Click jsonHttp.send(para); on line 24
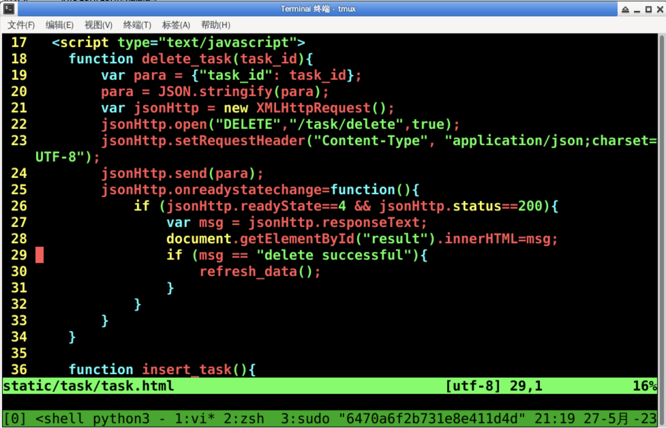666x428 pixels. click(182, 173)
